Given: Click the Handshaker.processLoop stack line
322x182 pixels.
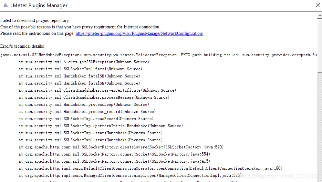Looking at the screenshot, I should point(84,105).
